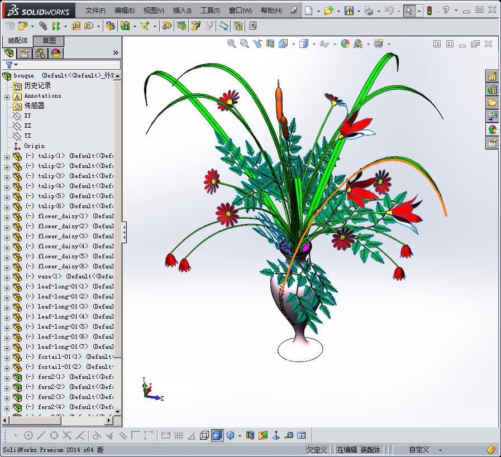This screenshot has width=501, height=457.
Task: Click the Section View icon
Action: tap(270, 44)
